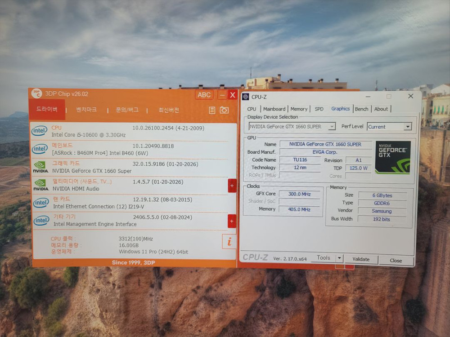
Task: Switch to the Memory tab in CPU-Z
Action: tap(299, 109)
